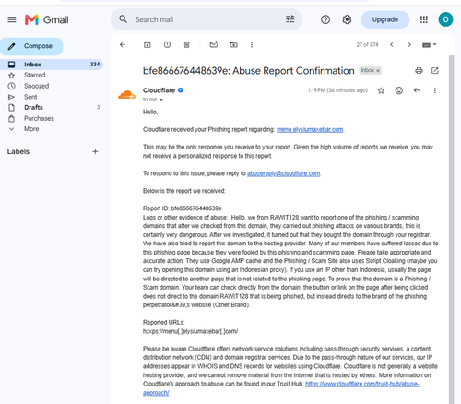Remove the Inbox label tag
This screenshot has height=404, width=461.
(378, 71)
